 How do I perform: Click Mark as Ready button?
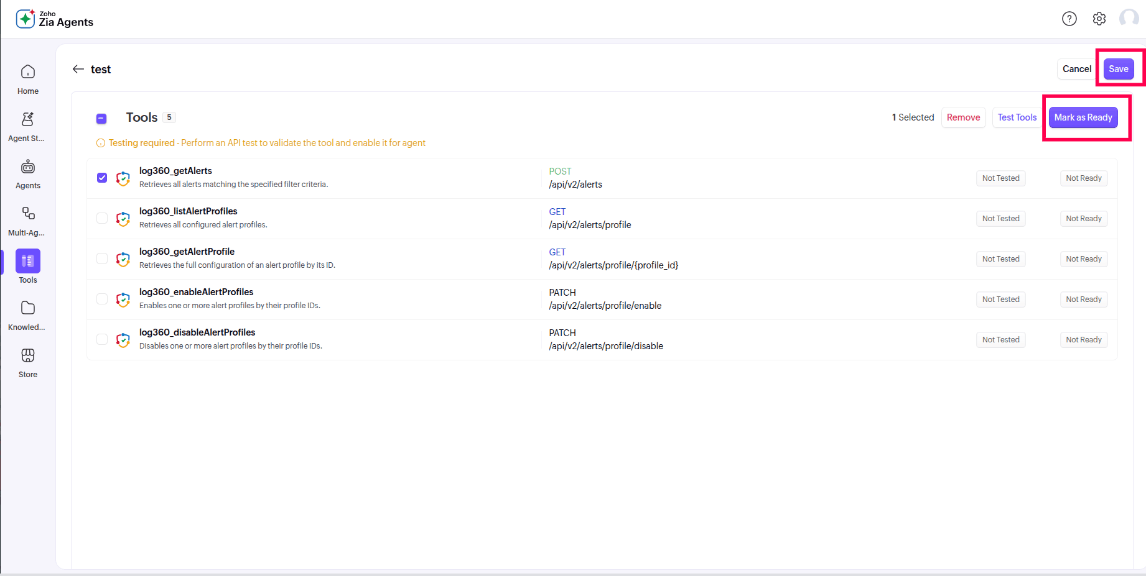(1083, 117)
